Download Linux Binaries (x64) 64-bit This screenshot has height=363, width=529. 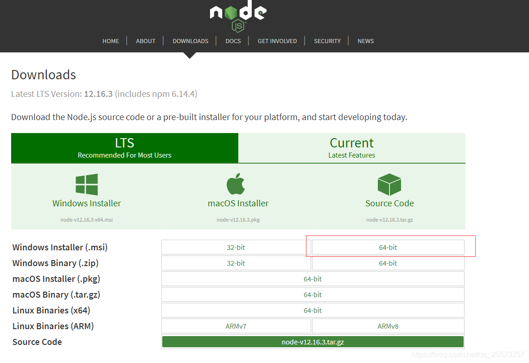pyautogui.click(x=313, y=310)
